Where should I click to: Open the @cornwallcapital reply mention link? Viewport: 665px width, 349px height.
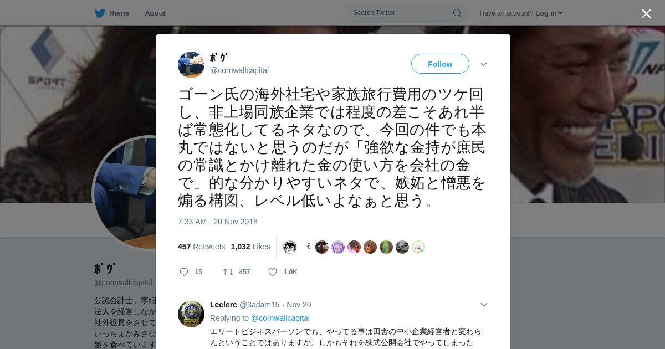(280, 318)
